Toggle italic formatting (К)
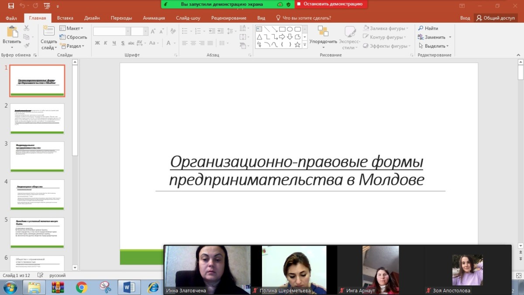Image resolution: width=524 pixels, height=295 pixels. pyautogui.click(x=106, y=43)
